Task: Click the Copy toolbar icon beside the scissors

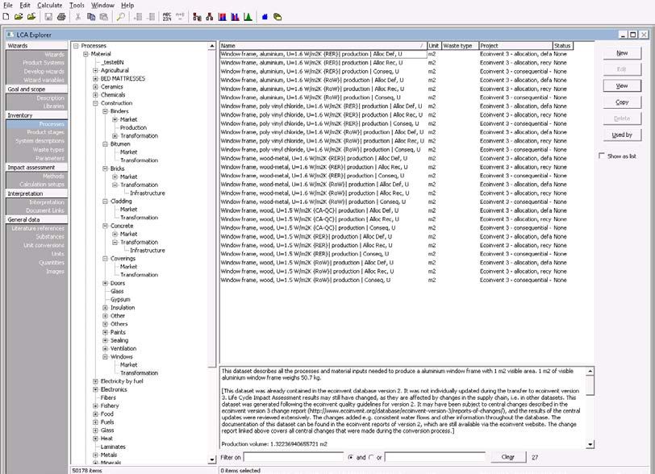Action: pos(91,17)
